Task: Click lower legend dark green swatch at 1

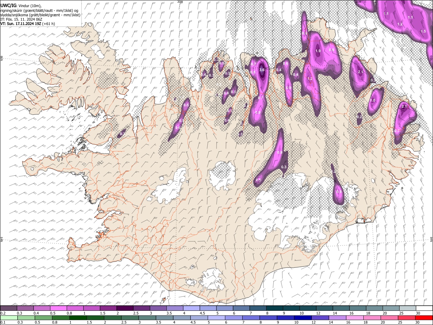Action: click(x=78, y=318)
